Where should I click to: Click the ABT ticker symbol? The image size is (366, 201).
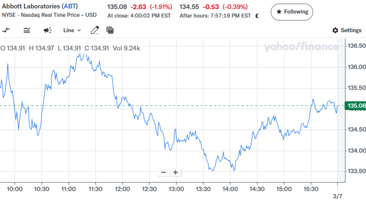pyautogui.click(x=70, y=7)
